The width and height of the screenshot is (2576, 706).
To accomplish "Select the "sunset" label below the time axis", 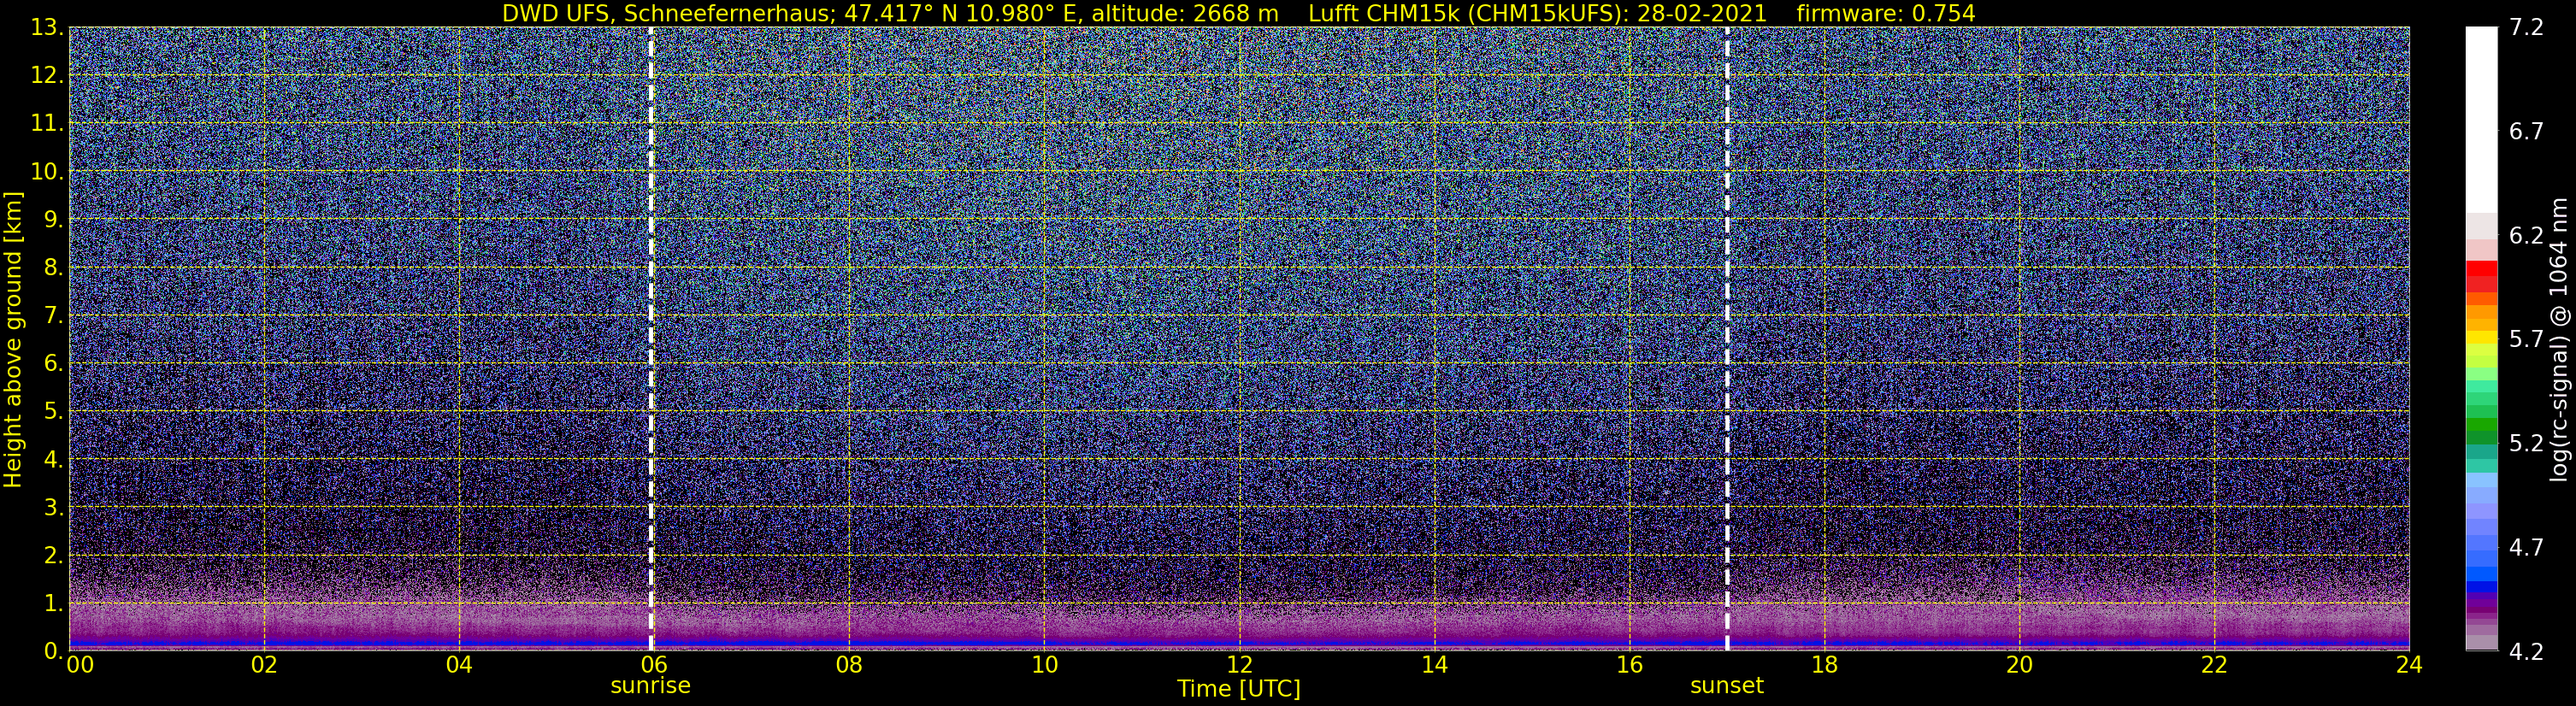I will pos(1727,686).
